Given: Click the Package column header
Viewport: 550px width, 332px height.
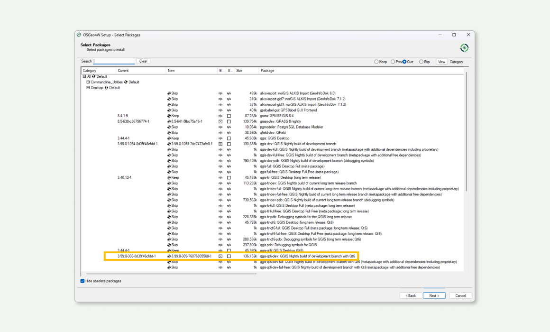Looking at the screenshot, I should [x=267, y=71].
